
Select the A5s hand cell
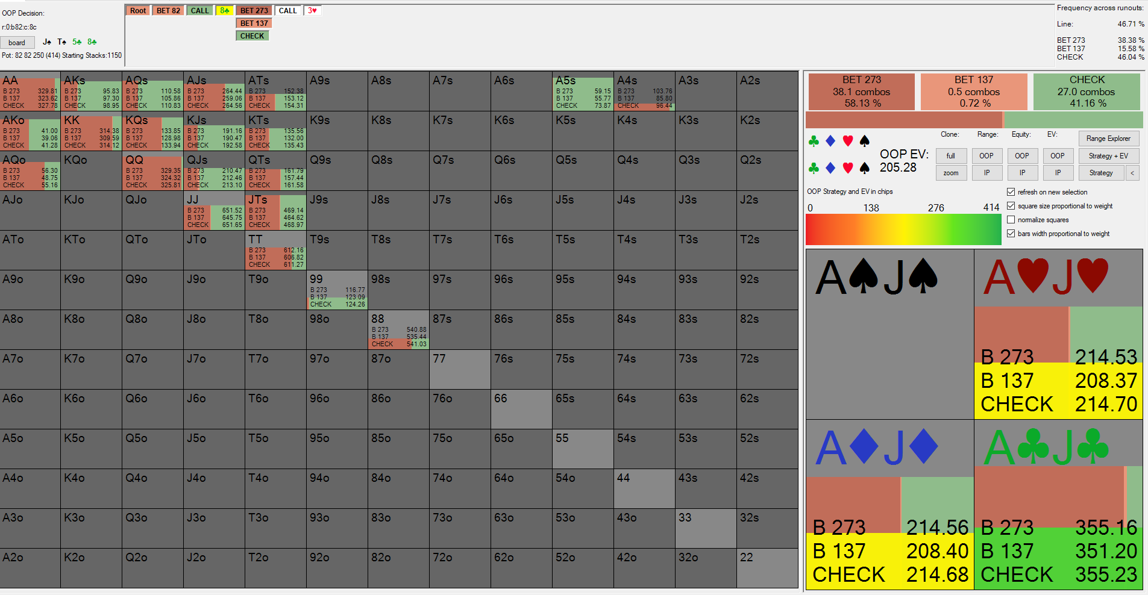tap(583, 92)
